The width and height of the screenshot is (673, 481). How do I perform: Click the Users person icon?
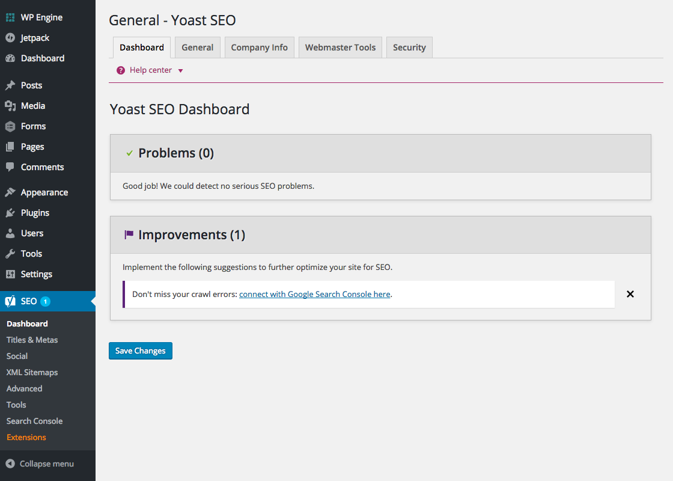[10, 233]
